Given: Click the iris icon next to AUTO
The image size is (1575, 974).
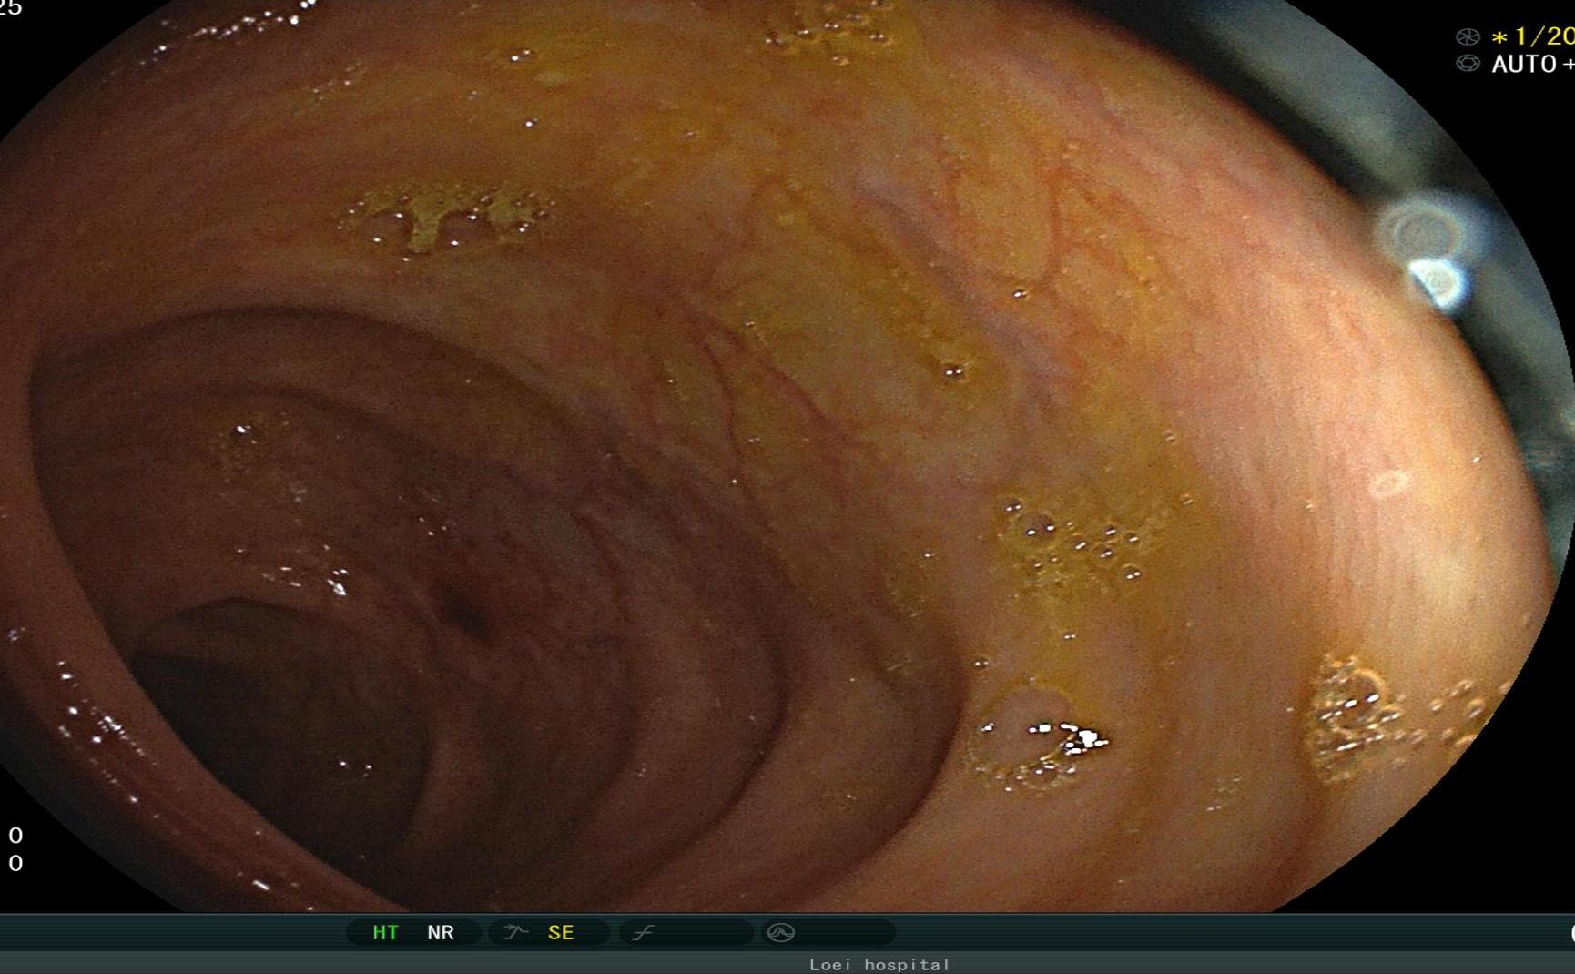Looking at the screenshot, I should point(1468,63).
